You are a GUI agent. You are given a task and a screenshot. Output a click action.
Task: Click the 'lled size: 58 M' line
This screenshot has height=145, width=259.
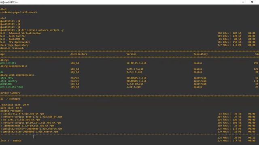coord(11,108)
